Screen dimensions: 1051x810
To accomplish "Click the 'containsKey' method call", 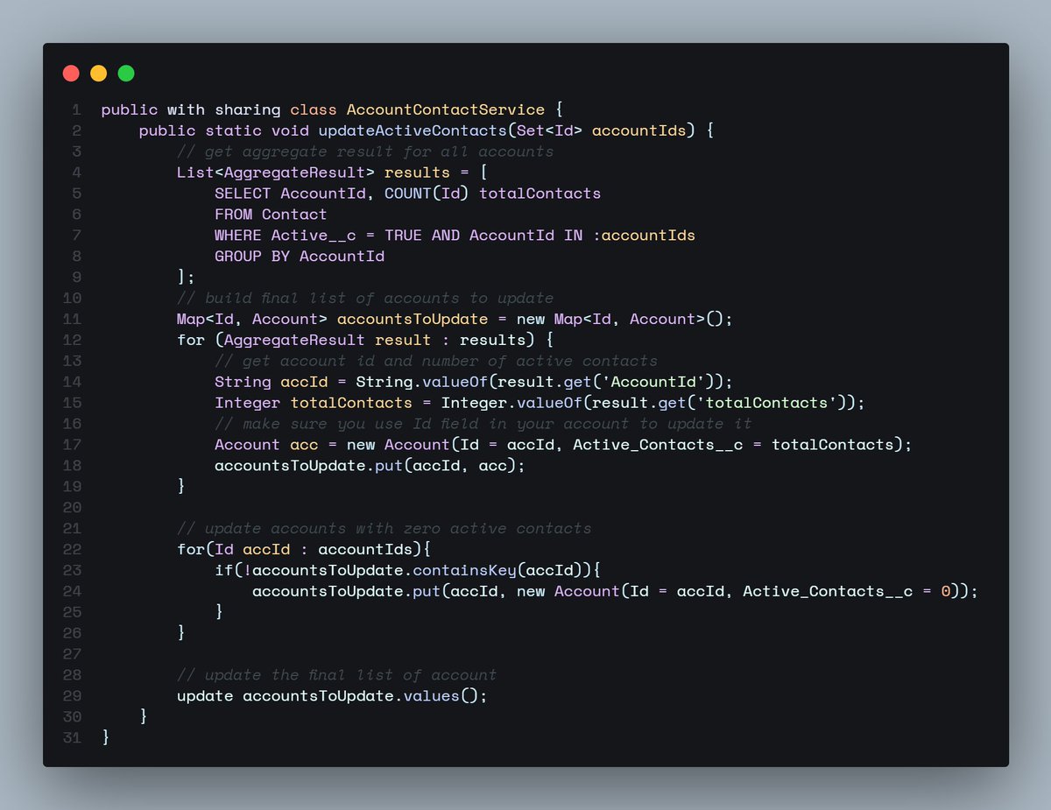I will (x=465, y=570).
